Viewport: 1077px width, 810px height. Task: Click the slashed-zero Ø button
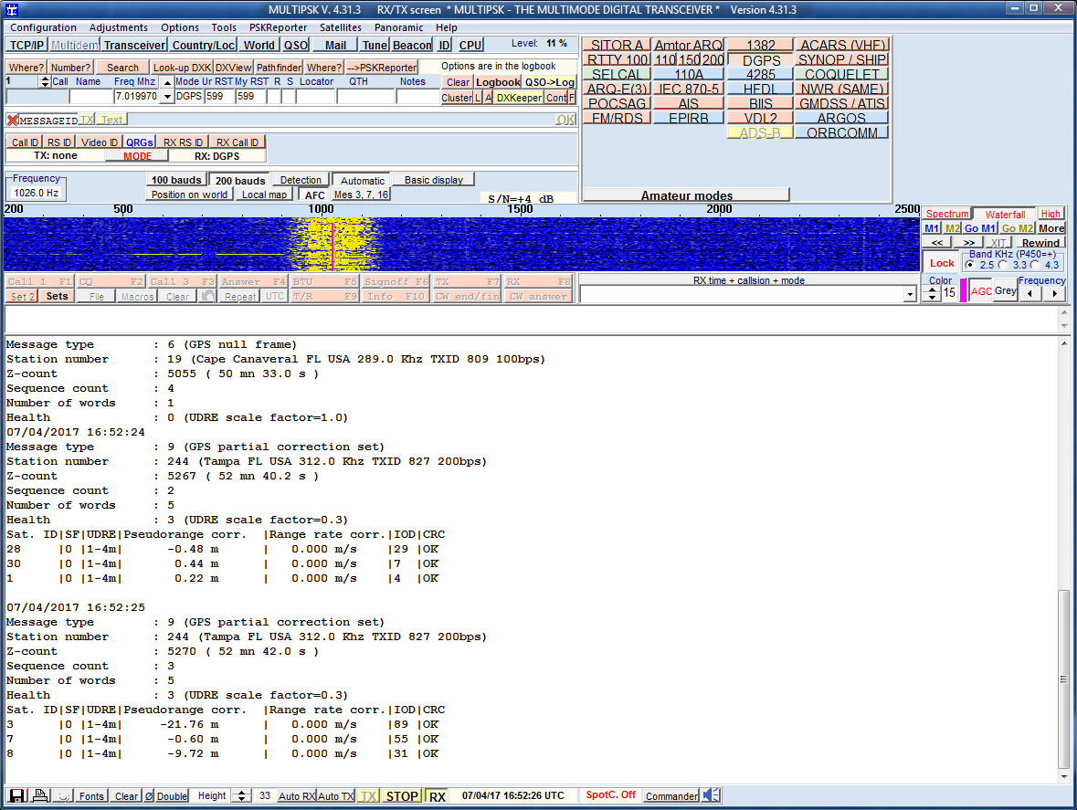pos(148,795)
